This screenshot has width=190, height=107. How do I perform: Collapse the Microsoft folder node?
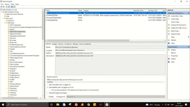[3, 18]
